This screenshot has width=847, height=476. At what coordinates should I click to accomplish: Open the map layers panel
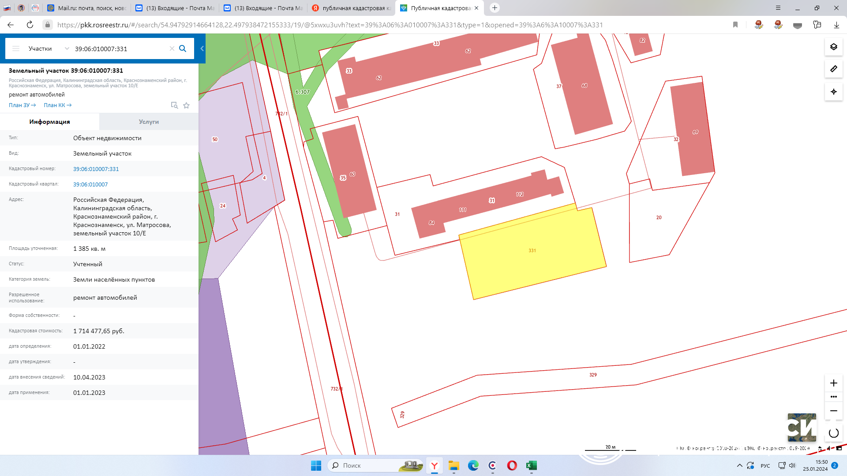click(x=833, y=47)
